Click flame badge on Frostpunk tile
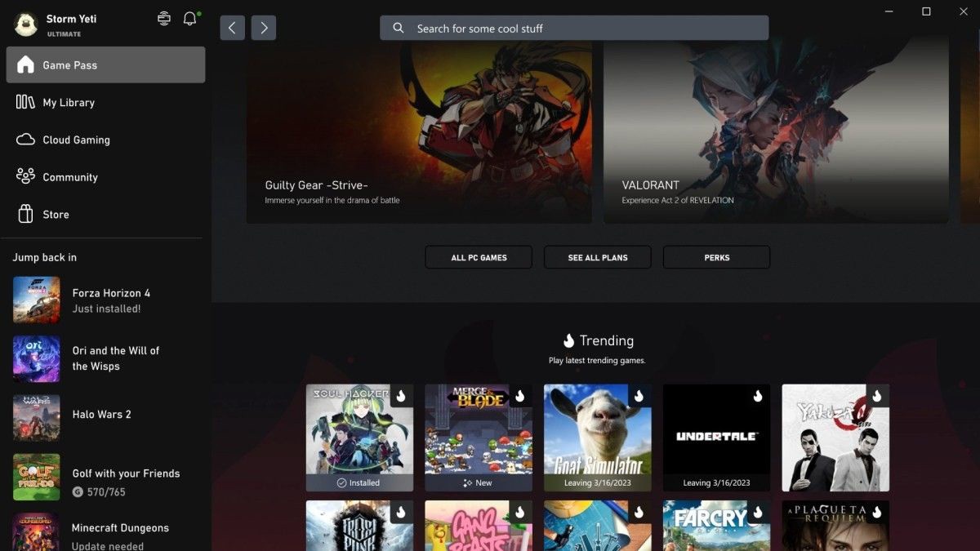 pyautogui.click(x=401, y=513)
